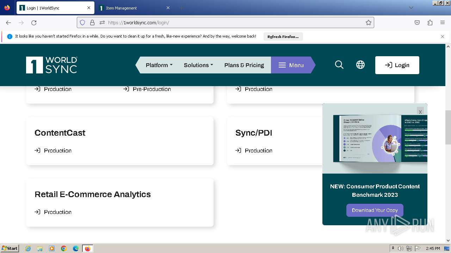
Task: Launch Microsoft Edge from taskbar
Action: pos(76,248)
